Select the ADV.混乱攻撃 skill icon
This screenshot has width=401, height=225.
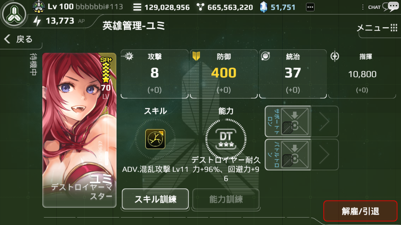[x=155, y=139]
